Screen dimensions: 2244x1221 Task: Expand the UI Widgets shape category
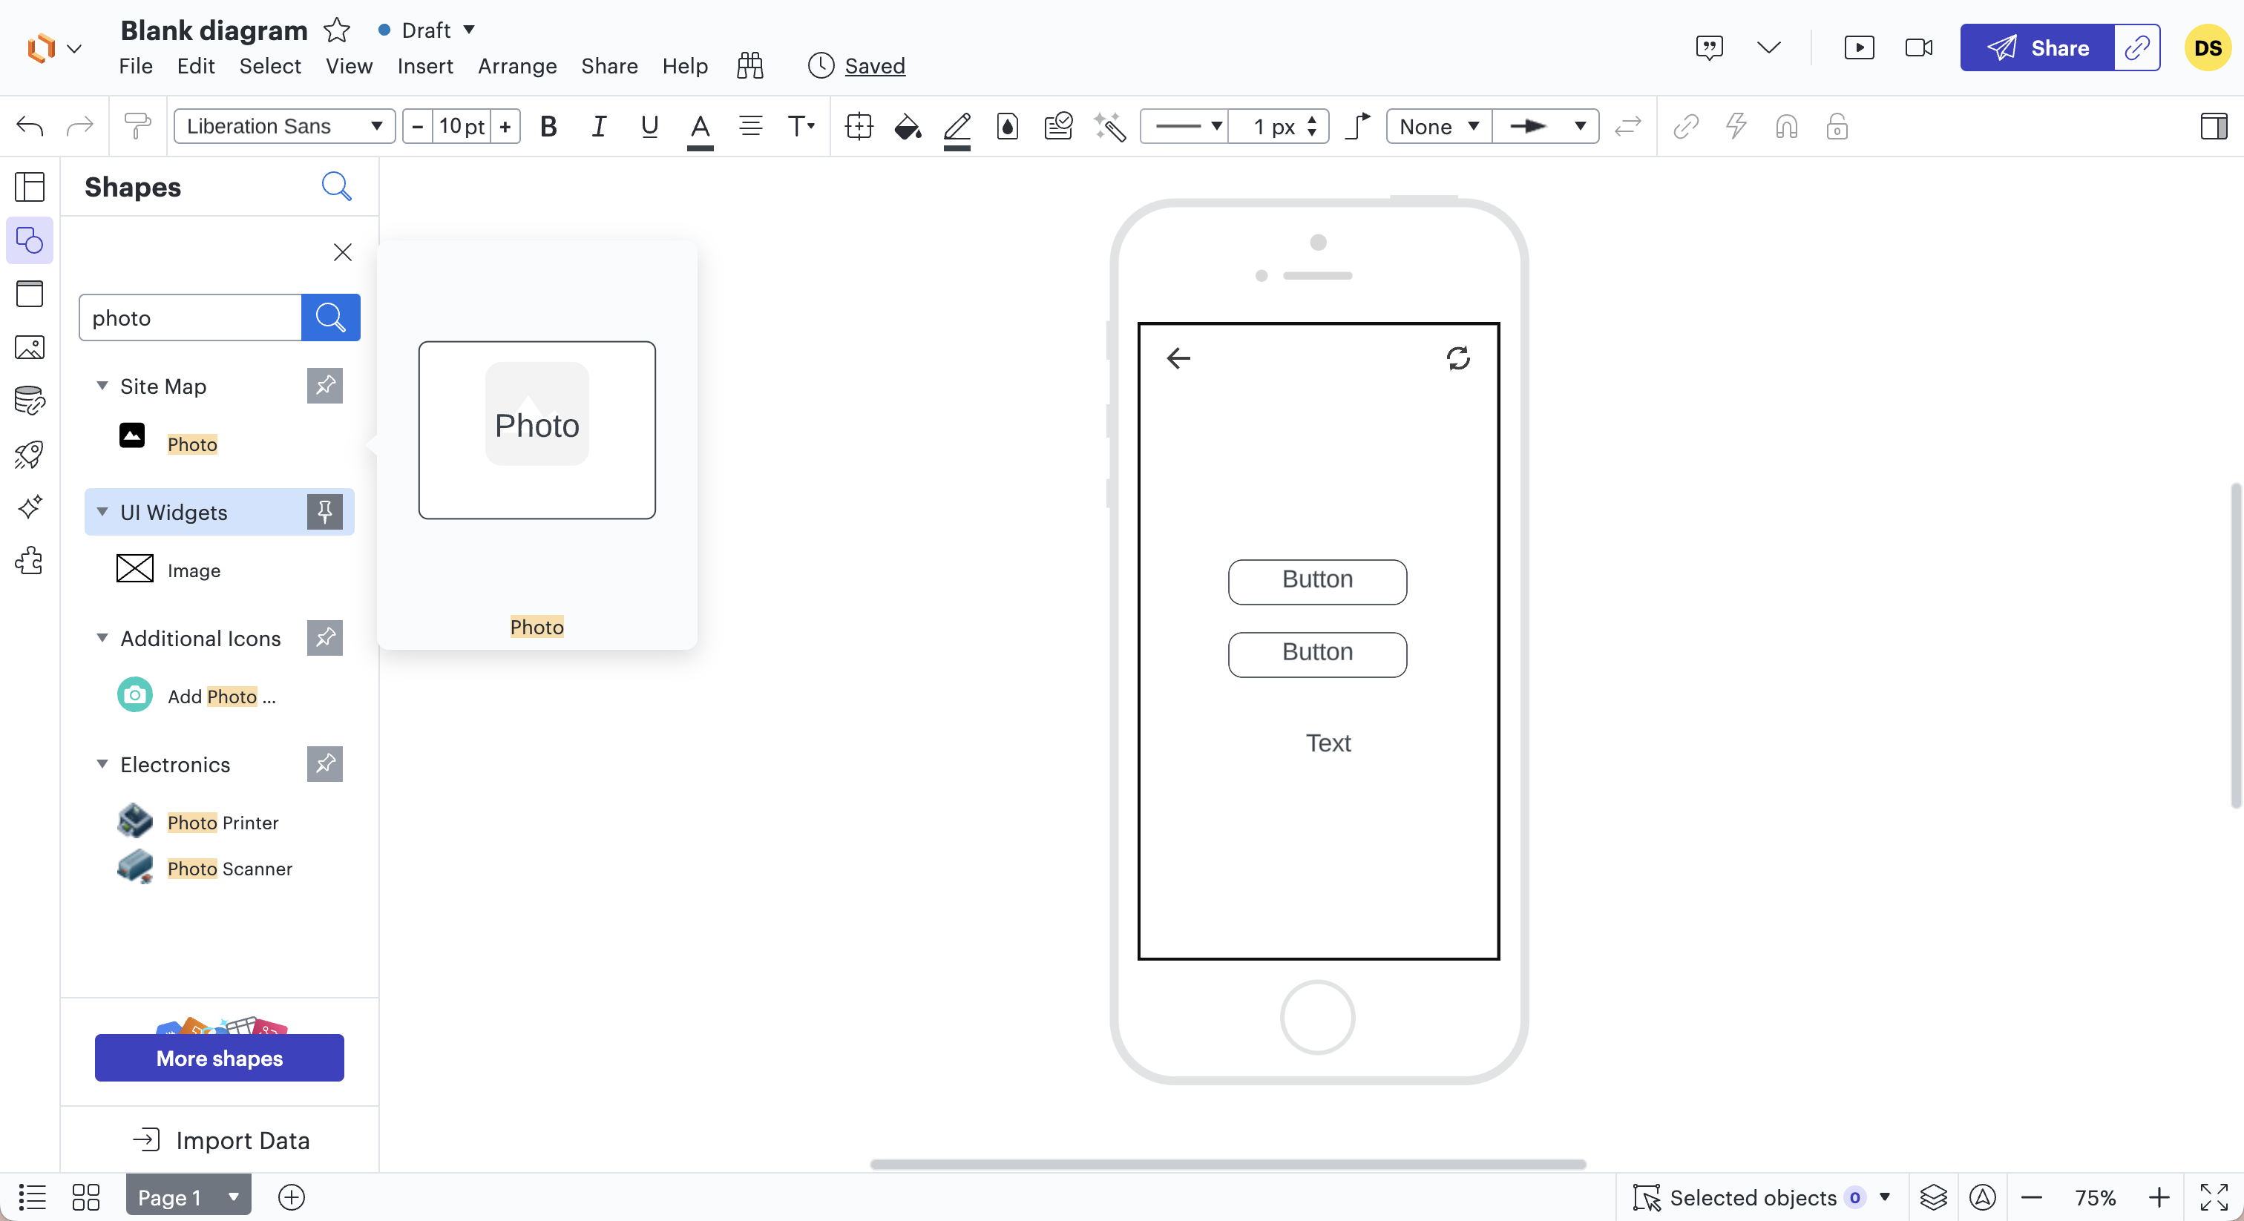(102, 511)
